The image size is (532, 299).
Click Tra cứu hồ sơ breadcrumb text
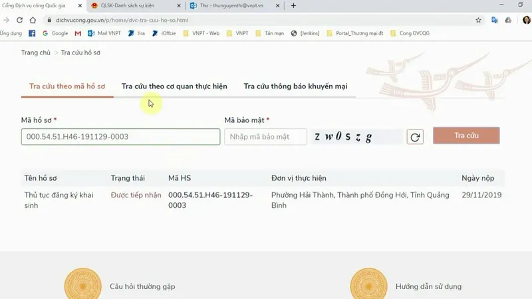click(80, 52)
